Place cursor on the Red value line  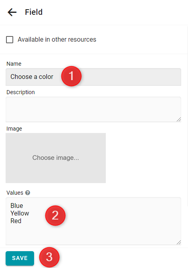coord(16,221)
